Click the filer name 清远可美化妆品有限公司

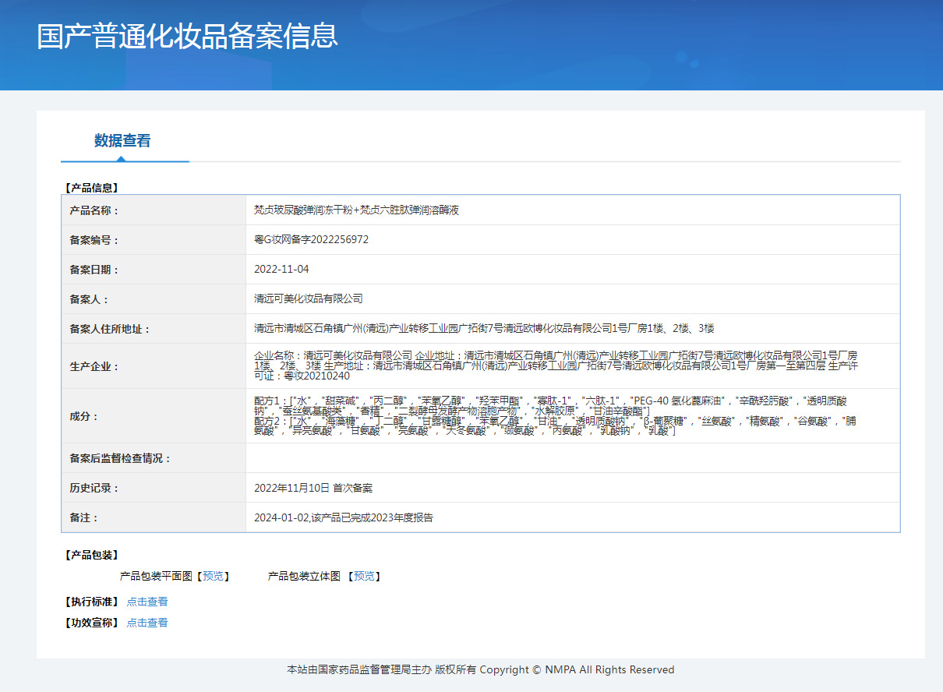(x=309, y=299)
